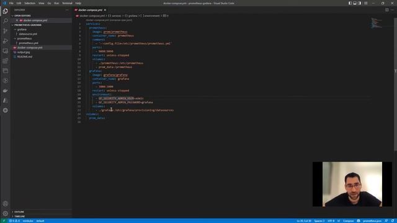Screen dimensions: 397x223
Task: Open the Go menu
Action: (49, 3)
